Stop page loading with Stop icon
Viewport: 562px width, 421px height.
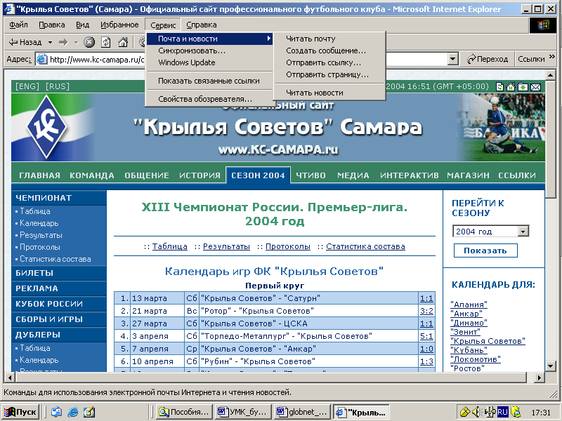pos(89,42)
